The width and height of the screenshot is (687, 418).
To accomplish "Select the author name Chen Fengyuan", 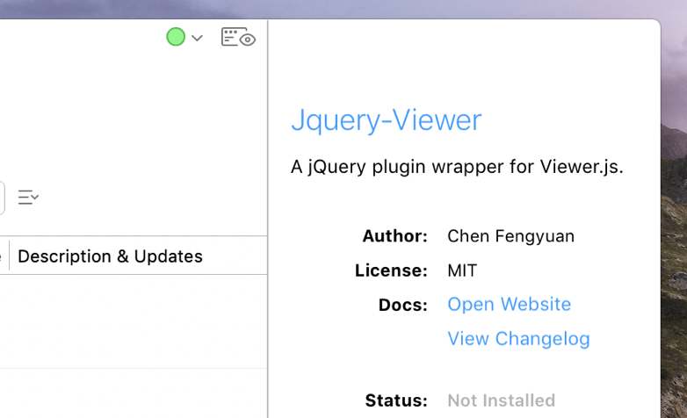I will (x=511, y=236).
